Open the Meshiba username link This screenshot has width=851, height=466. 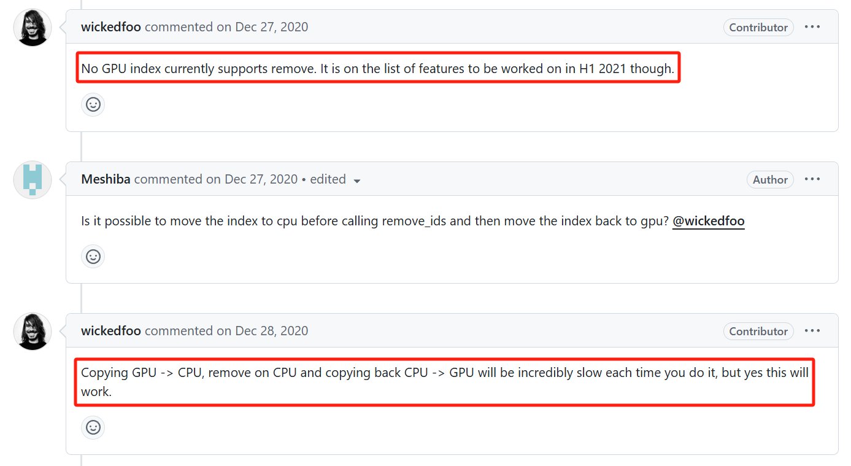(x=106, y=179)
